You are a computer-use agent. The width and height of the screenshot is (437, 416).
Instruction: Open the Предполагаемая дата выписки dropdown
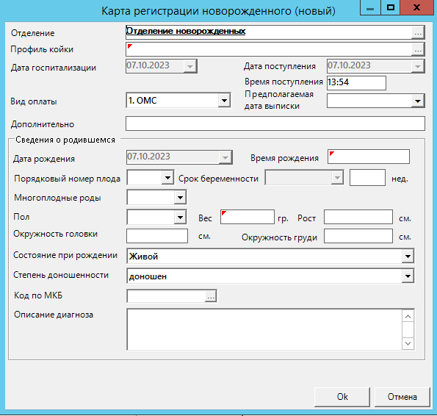(x=417, y=101)
